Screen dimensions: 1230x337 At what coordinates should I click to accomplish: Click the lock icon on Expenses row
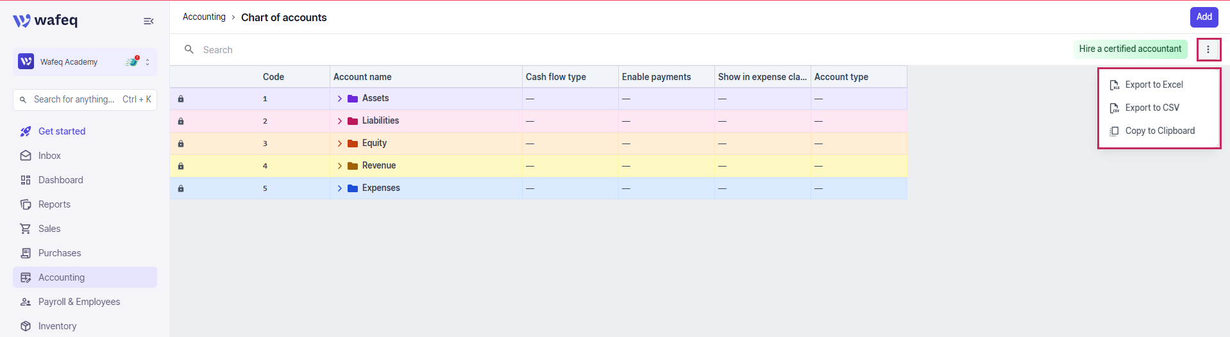pyautogui.click(x=181, y=188)
